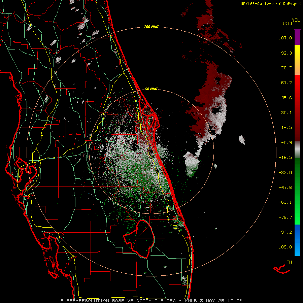Select the -63.1 velocity scale value
The height and width of the screenshot is (303, 303).
tap(285, 202)
